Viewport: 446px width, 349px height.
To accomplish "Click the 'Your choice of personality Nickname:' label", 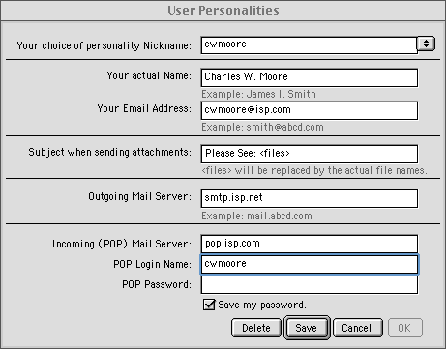I will [104, 45].
